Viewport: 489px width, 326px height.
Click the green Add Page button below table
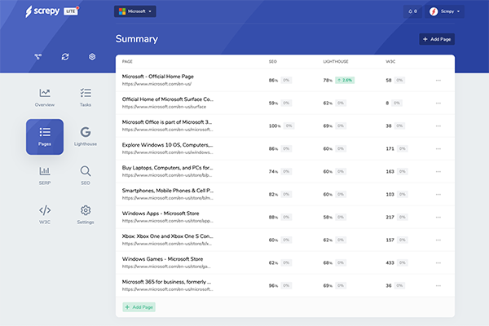(139, 307)
